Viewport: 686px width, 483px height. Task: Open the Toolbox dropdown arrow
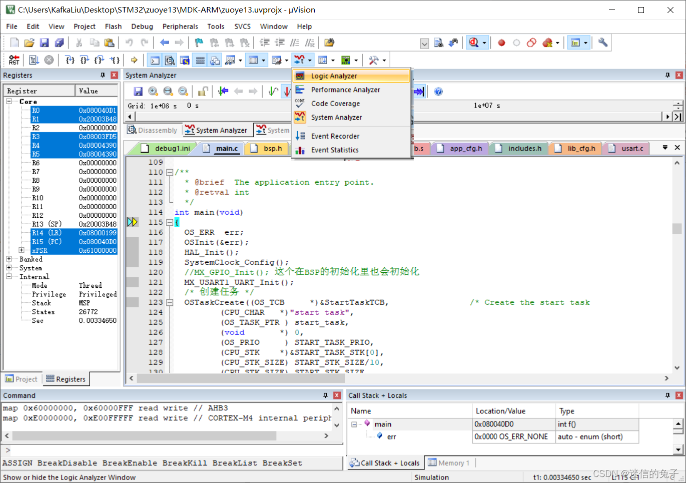[384, 61]
